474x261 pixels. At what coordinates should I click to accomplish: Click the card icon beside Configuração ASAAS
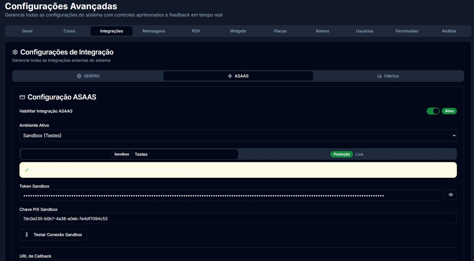pyautogui.click(x=22, y=97)
